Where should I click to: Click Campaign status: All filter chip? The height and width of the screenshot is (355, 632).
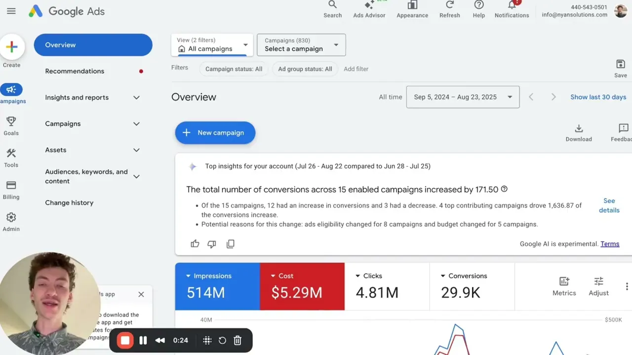point(234,69)
